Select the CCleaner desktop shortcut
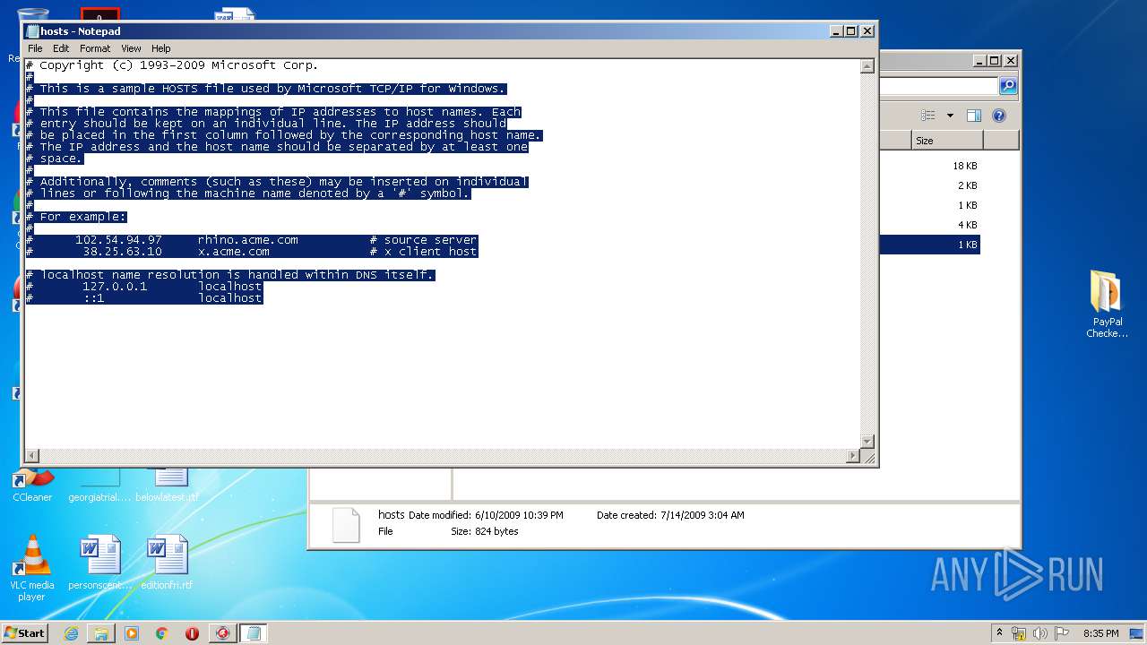 (x=32, y=485)
